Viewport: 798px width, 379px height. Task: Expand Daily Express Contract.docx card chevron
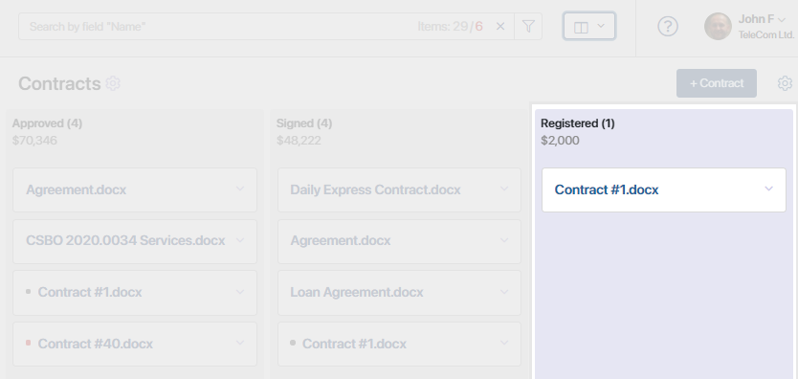point(504,189)
